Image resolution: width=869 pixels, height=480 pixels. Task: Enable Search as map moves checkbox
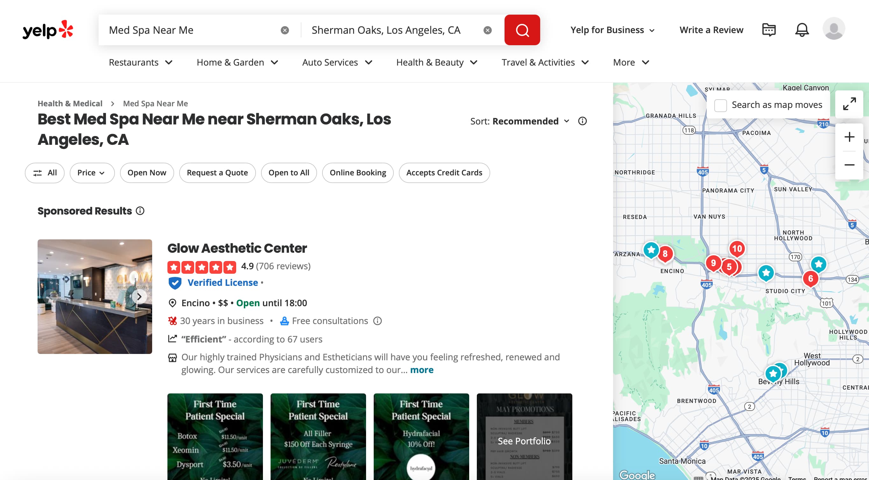pos(720,105)
